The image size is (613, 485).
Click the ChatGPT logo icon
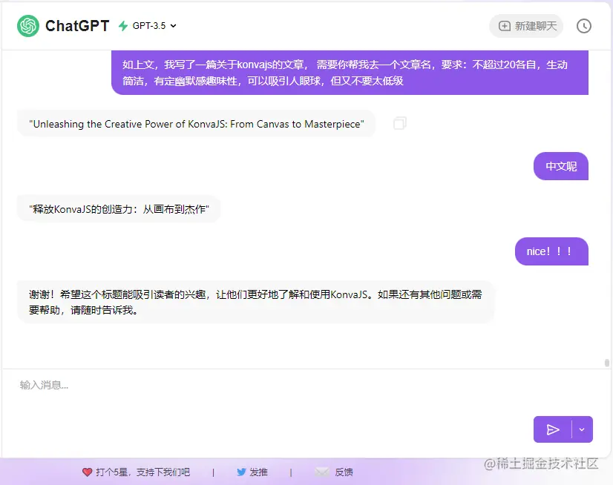(27, 25)
